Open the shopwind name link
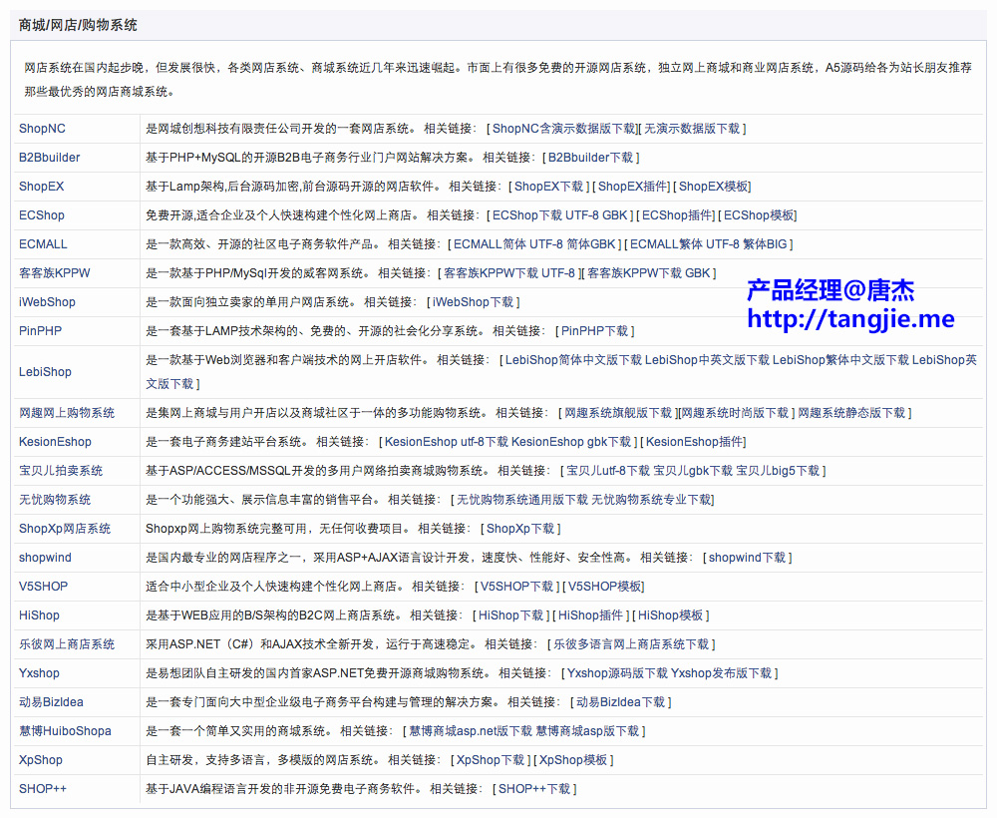The image size is (997, 818). pyautogui.click(x=45, y=558)
